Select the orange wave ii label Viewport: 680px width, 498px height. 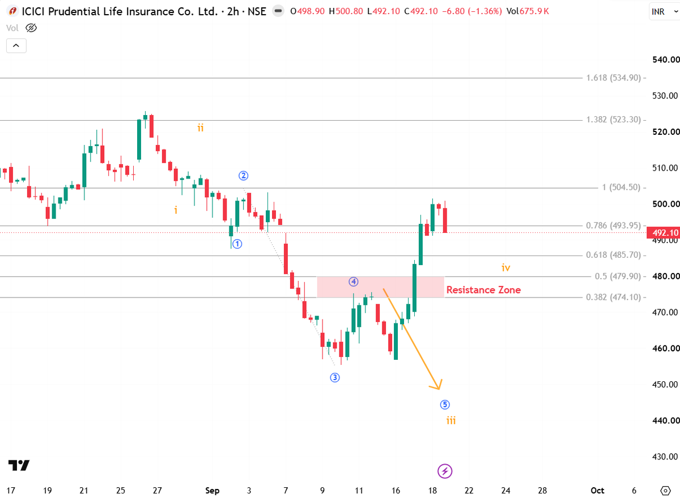click(x=201, y=127)
